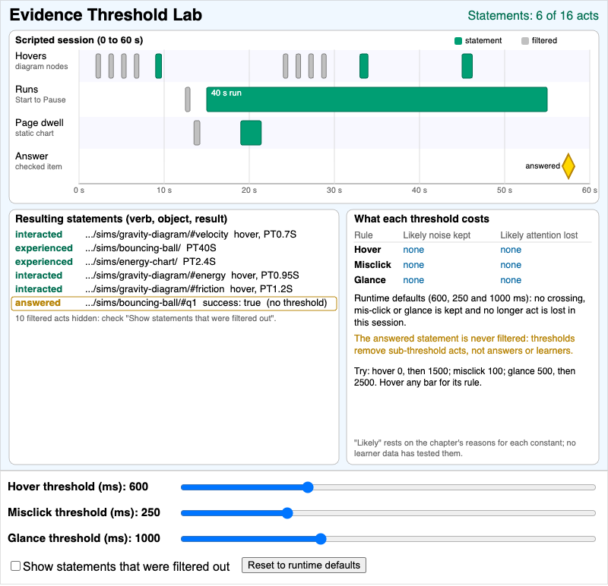Screen dimensions: 608x586
Task: Click 'Glance threshold (ms): 1000' label
Action: [84, 538]
